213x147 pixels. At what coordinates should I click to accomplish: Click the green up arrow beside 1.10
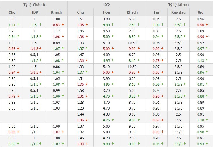(207, 120)
